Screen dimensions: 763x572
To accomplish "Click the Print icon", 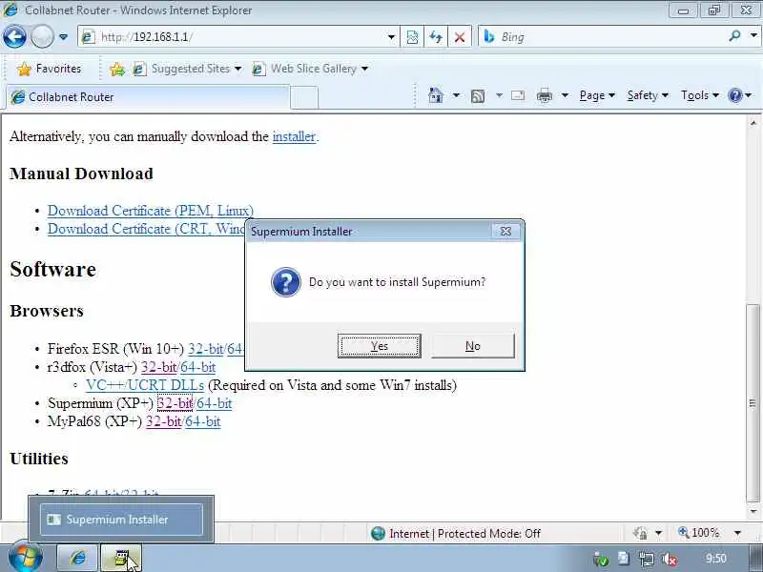I will (x=544, y=96).
